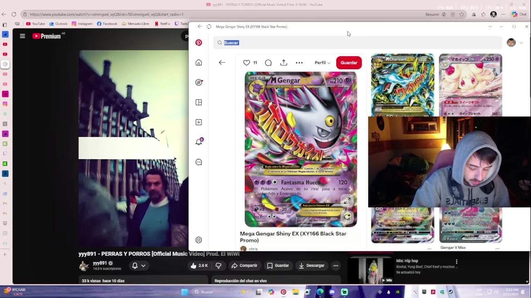Viewport: 531px width, 298px height.
Task: Reload the Pinterest window
Action: point(209,26)
